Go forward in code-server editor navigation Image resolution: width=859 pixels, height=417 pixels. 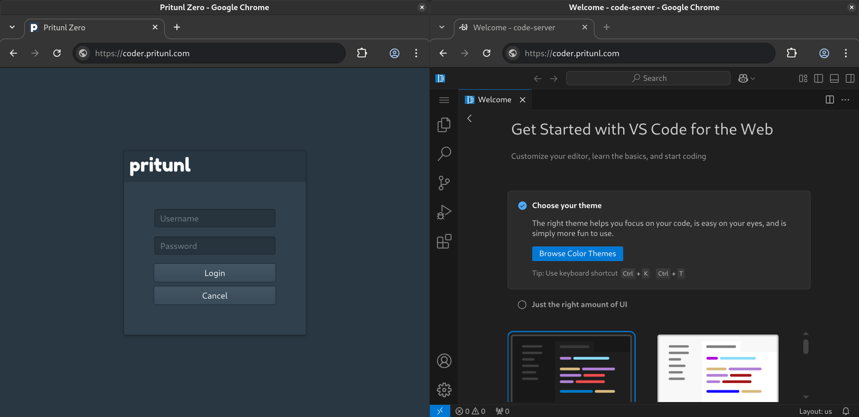pyautogui.click(x=554, y=78)
